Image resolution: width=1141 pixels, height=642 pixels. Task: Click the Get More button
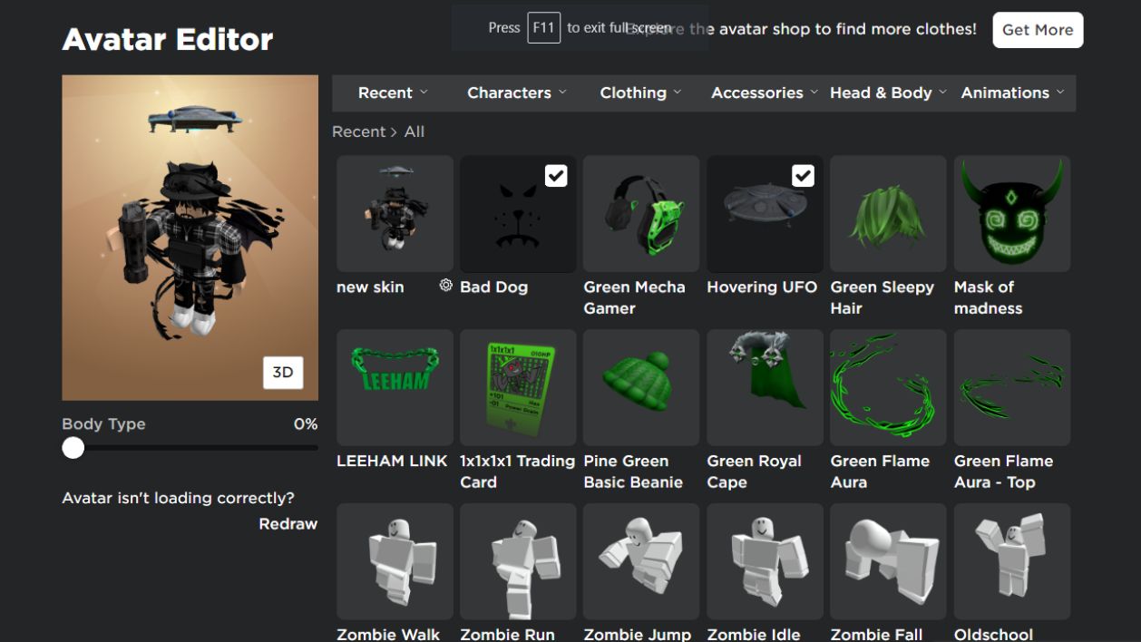point(1038,30)
